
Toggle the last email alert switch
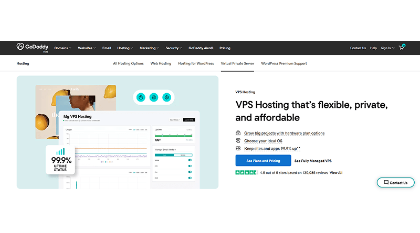(189, 178)
